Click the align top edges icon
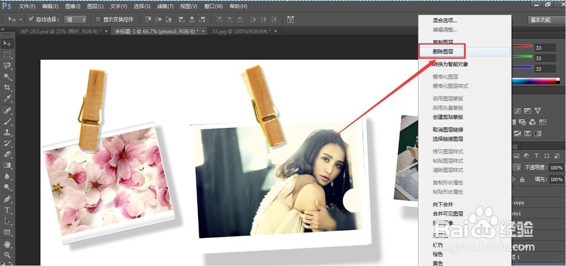Viewport: 566px width, 266px height. (148, 19)
